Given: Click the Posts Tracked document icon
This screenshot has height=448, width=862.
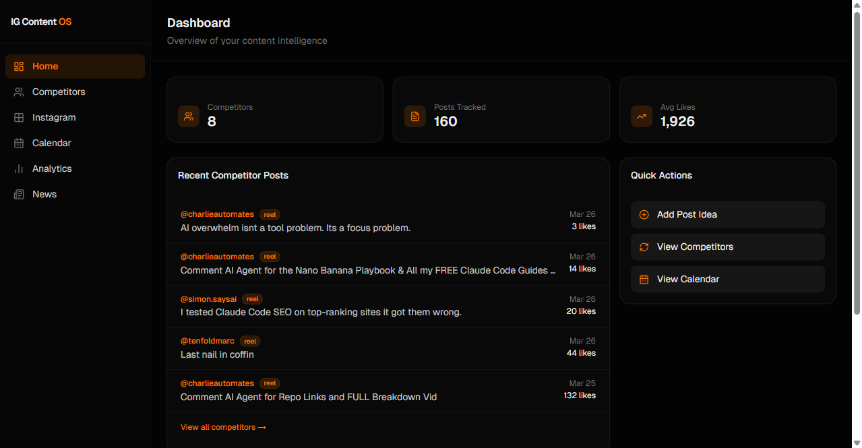Looking at the screenshot, I should 415,116.
